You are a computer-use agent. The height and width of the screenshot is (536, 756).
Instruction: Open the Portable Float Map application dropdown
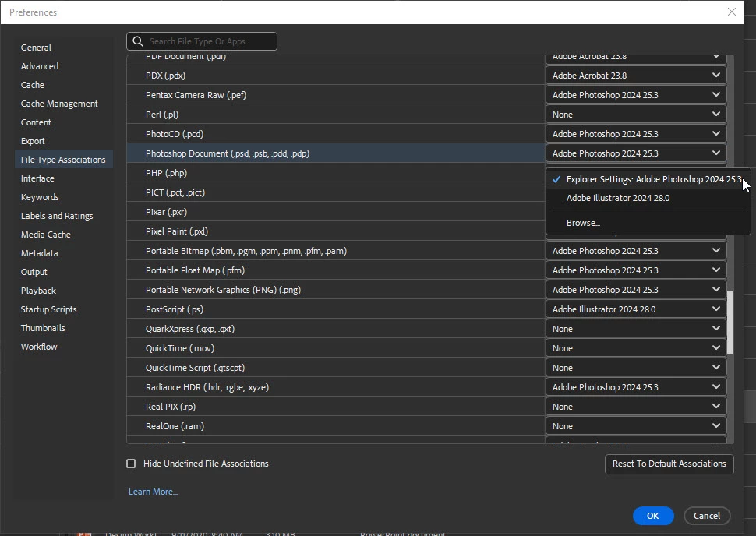636,270
